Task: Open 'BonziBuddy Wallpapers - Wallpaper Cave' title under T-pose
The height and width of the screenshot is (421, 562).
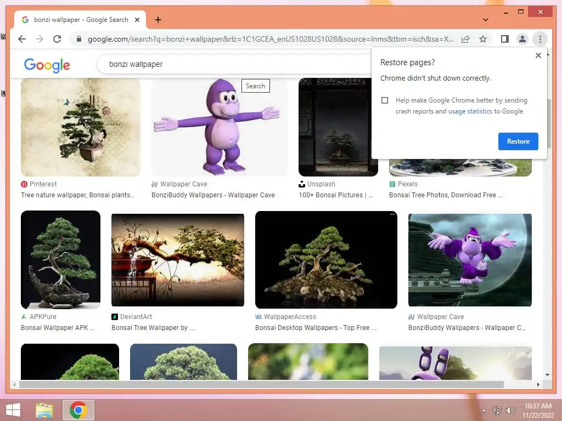Action: (213, 195)
